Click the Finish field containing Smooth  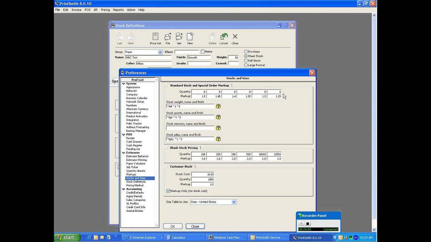pos(199,57)
